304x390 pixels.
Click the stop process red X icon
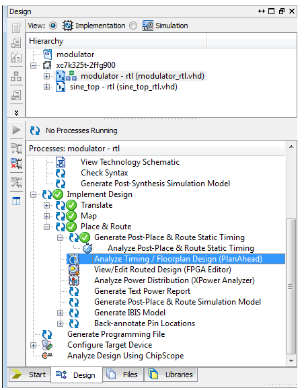tap(16, 163)
